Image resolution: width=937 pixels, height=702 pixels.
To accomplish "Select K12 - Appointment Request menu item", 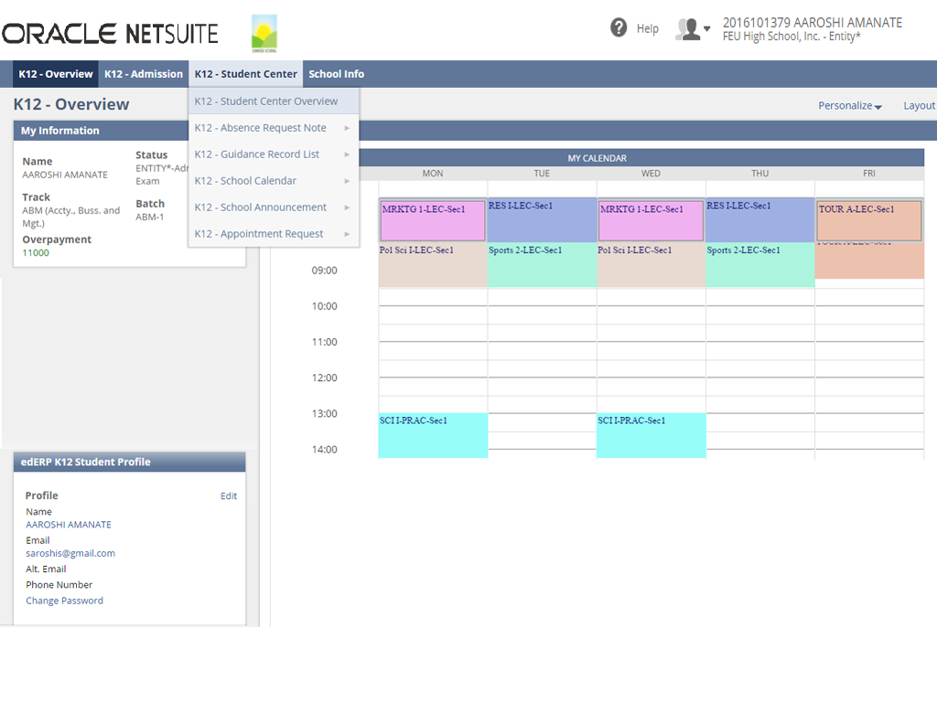I will pos(274,234).
